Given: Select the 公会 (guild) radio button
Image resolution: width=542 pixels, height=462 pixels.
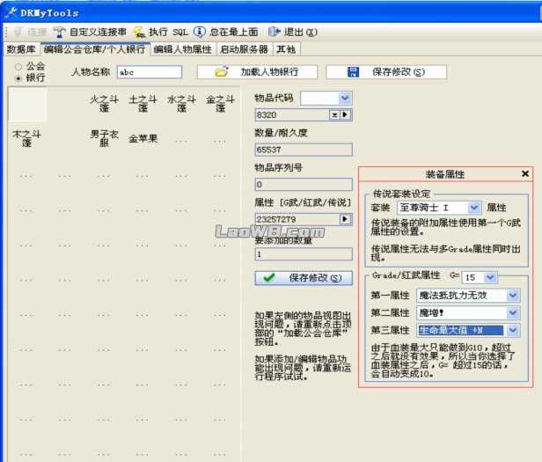Looking at the screenshot, I should 18,66.
